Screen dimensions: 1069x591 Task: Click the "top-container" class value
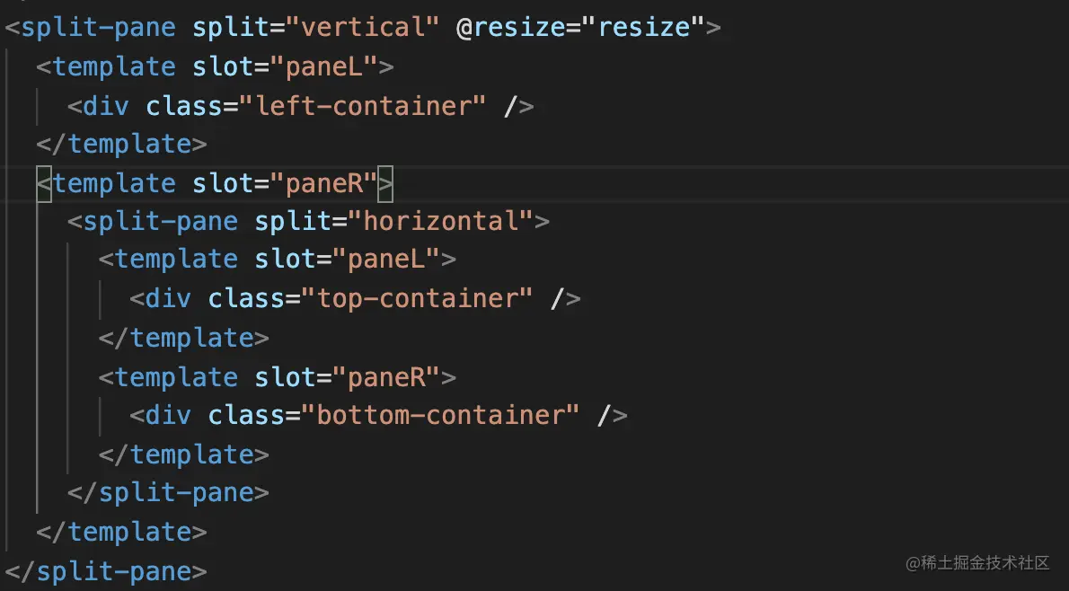coord(417,298)
